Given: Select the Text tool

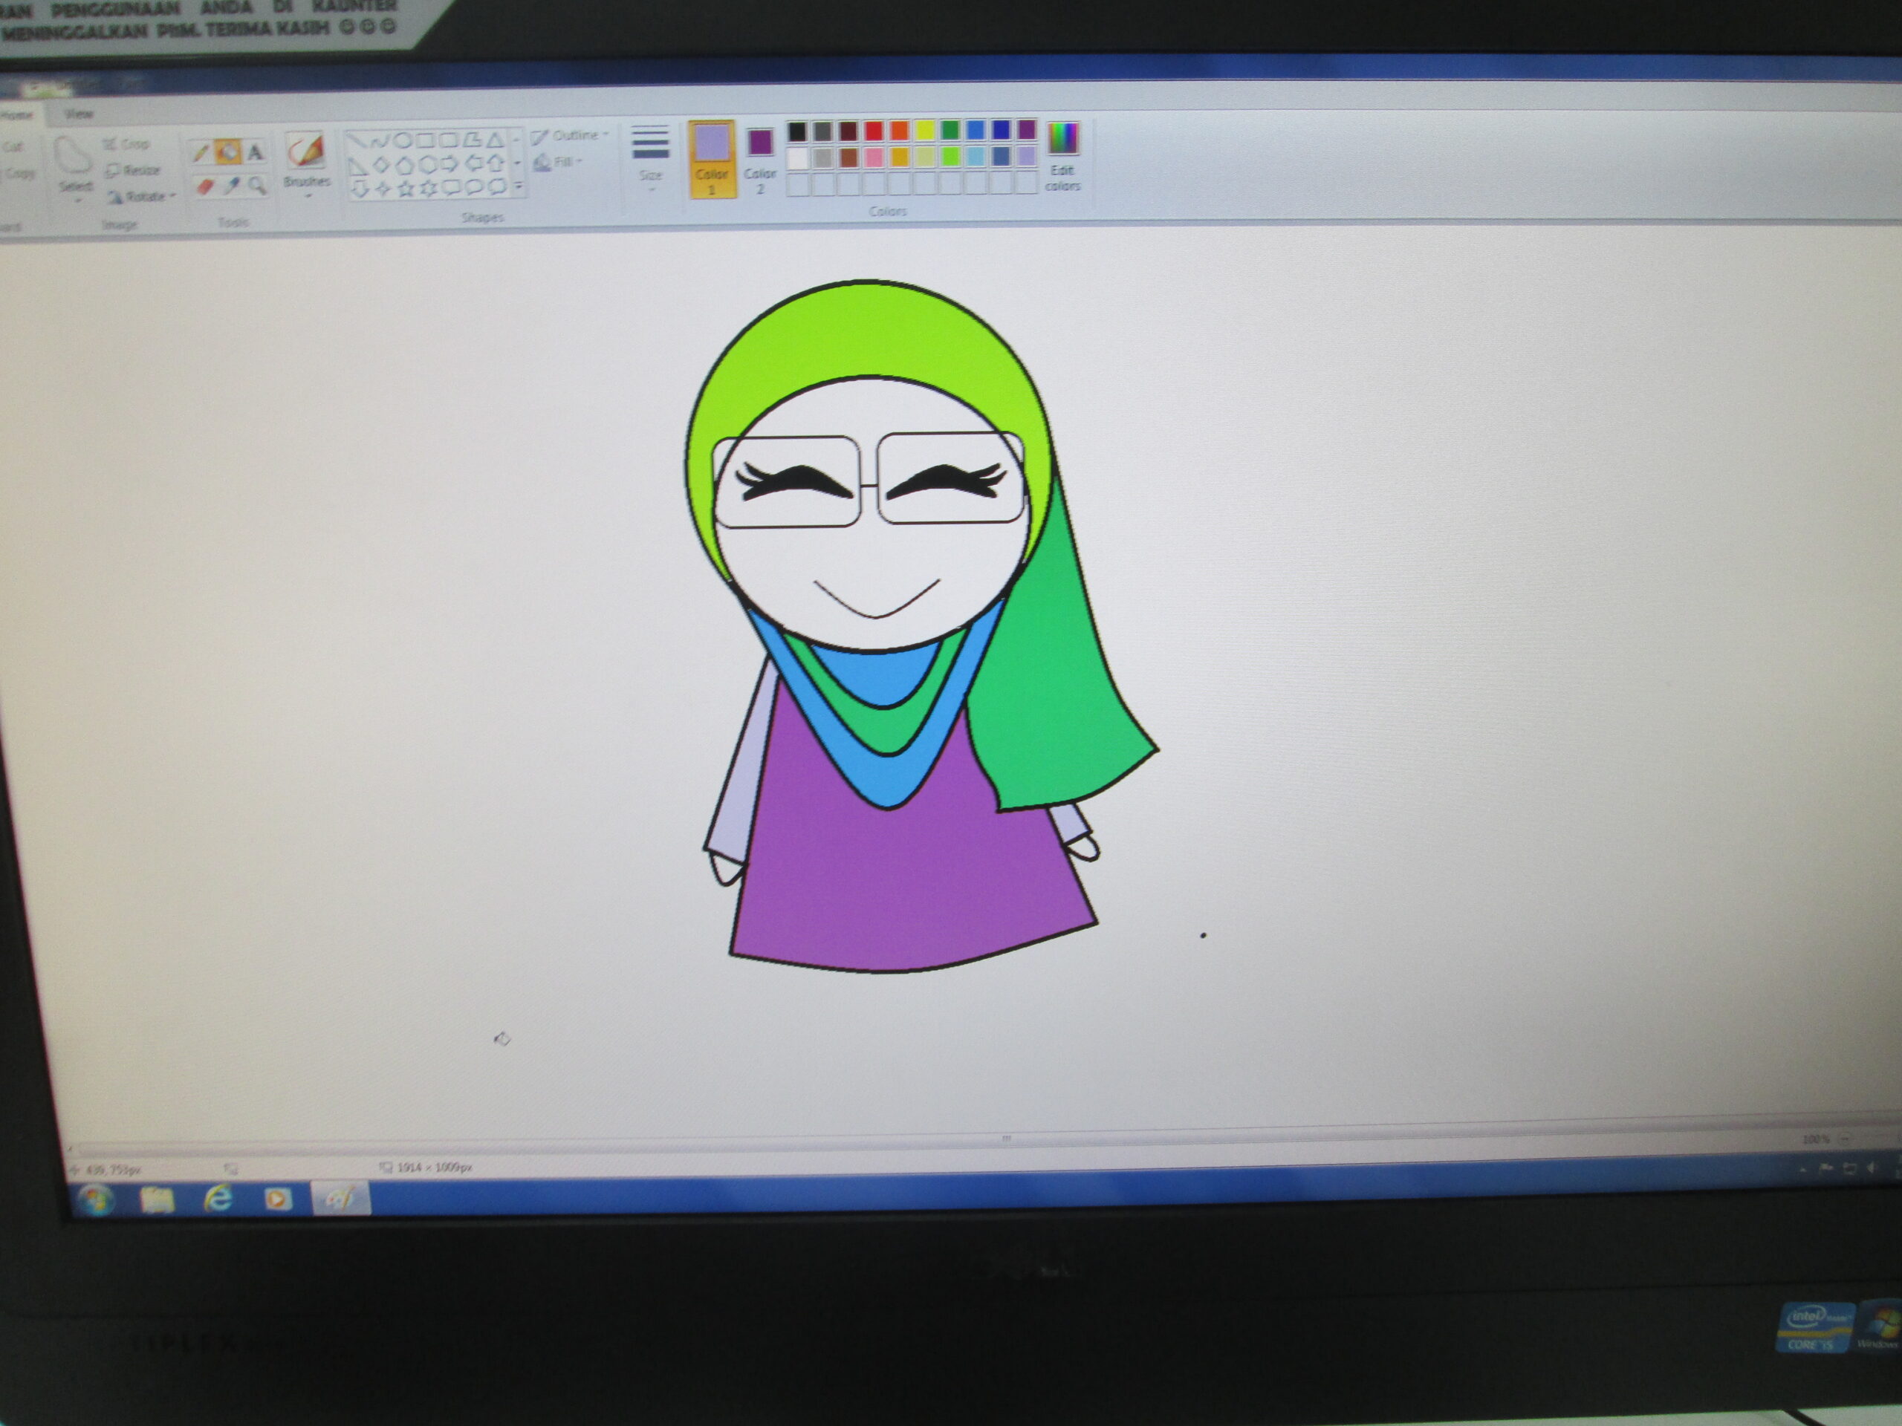Looking at the screenshot, I should [256, 153].
